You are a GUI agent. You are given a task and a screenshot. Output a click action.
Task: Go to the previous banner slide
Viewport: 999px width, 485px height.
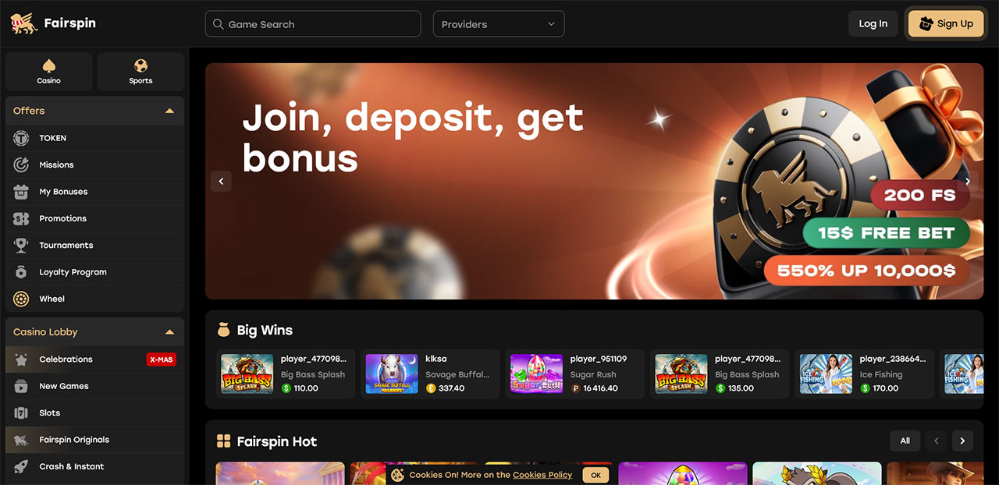[221, 182]
